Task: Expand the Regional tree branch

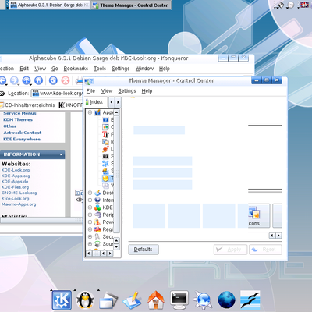Action: 90,229
